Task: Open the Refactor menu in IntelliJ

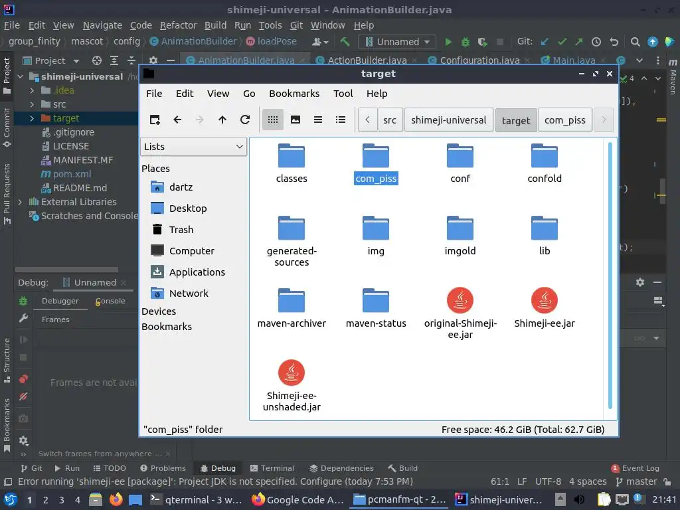Action: (x=178, y=25)
